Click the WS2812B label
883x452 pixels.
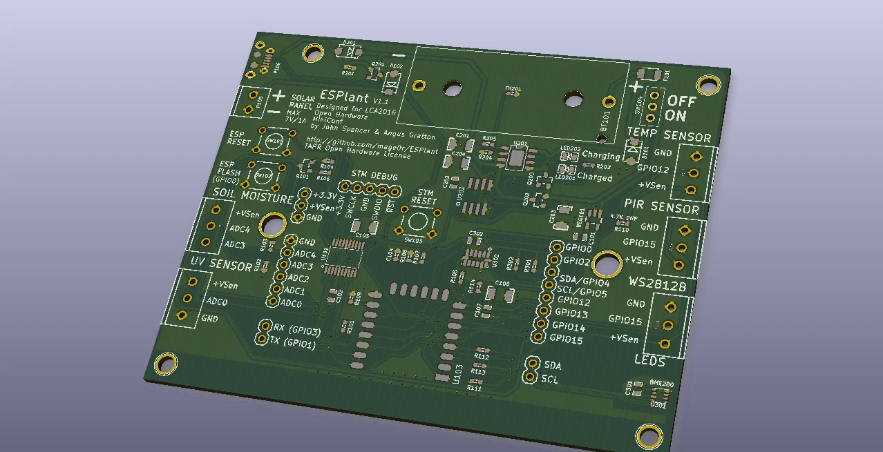point(658,284)
